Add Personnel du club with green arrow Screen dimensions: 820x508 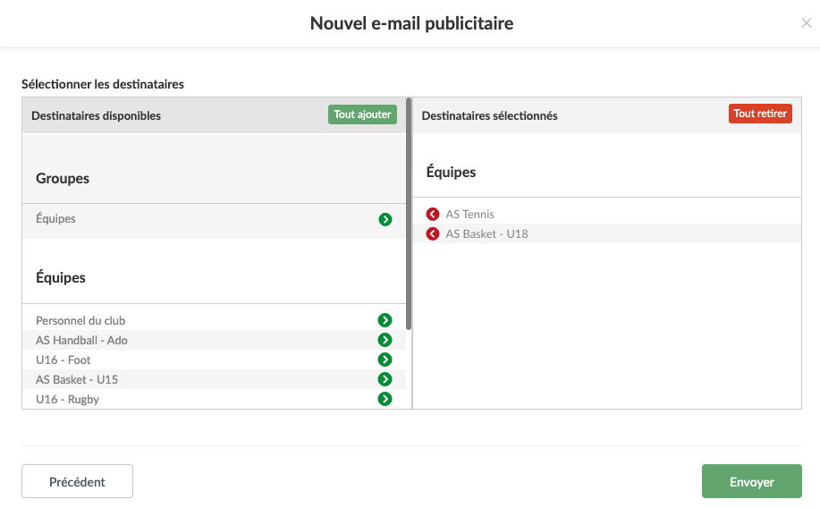385,320
